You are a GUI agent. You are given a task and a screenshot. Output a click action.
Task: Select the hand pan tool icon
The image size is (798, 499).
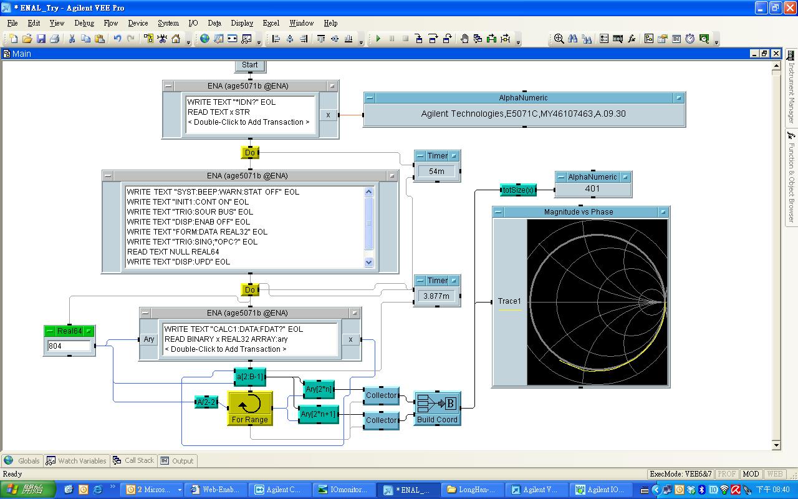464,39
